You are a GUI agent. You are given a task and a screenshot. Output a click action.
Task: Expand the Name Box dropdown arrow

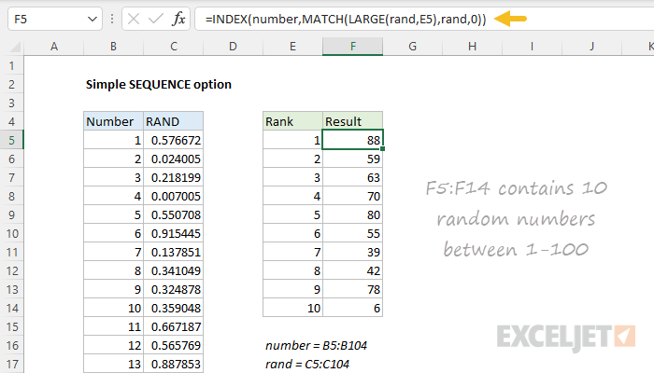tap(92, 20)
